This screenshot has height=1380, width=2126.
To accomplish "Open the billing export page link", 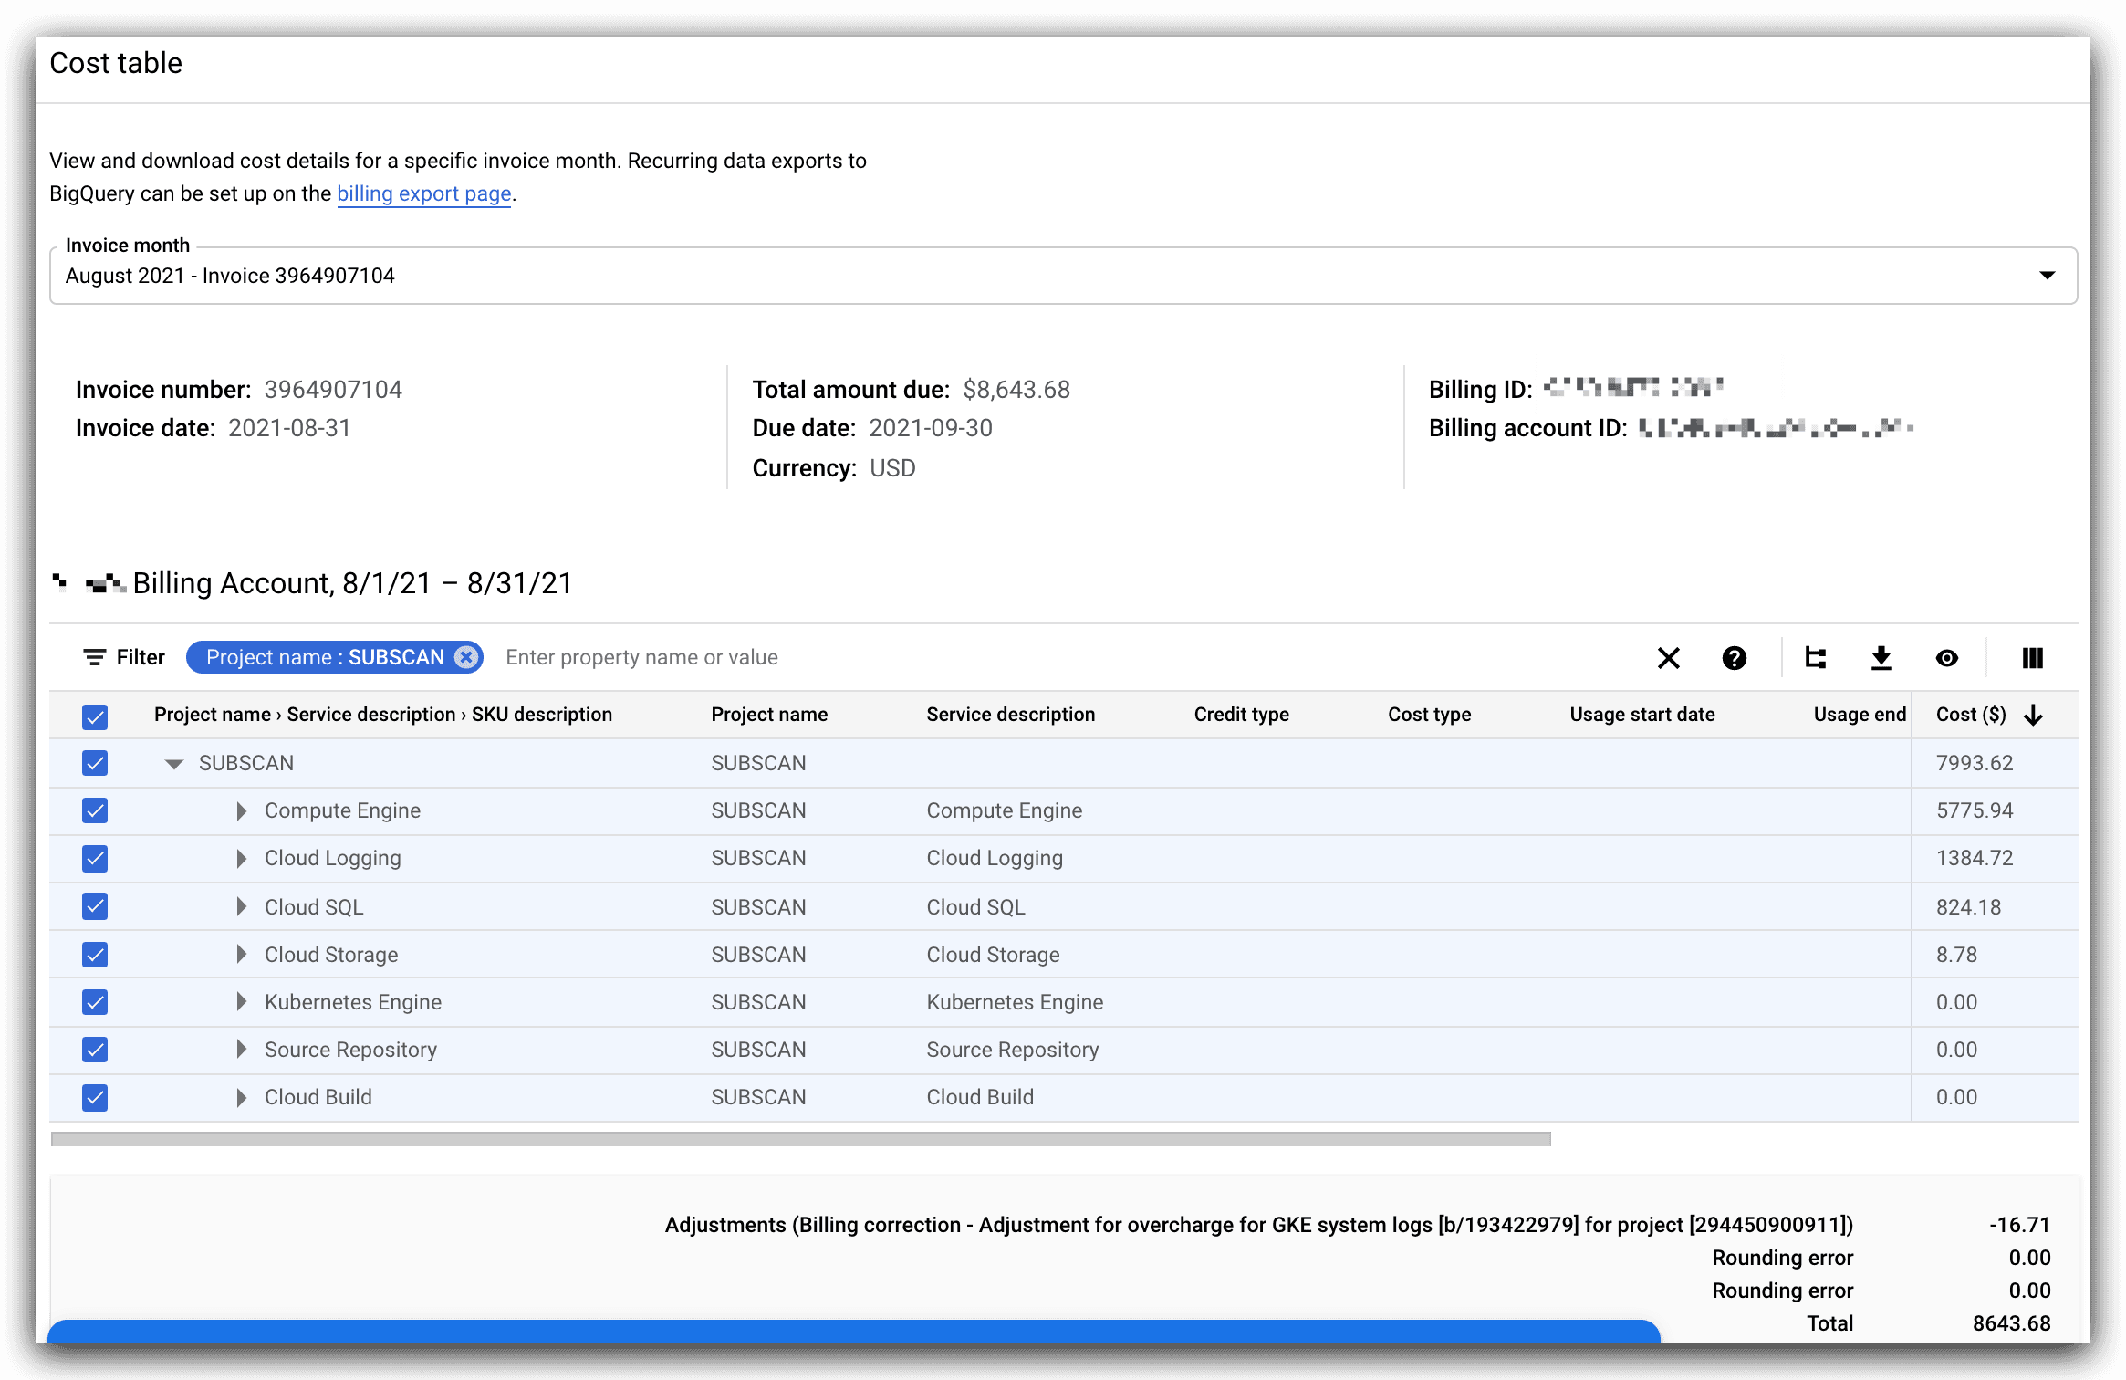I will coord(423,193).
